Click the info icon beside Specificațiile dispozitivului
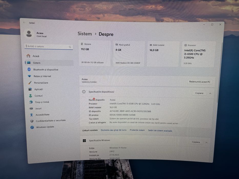The image size is (239, 179). coord(84,92)
